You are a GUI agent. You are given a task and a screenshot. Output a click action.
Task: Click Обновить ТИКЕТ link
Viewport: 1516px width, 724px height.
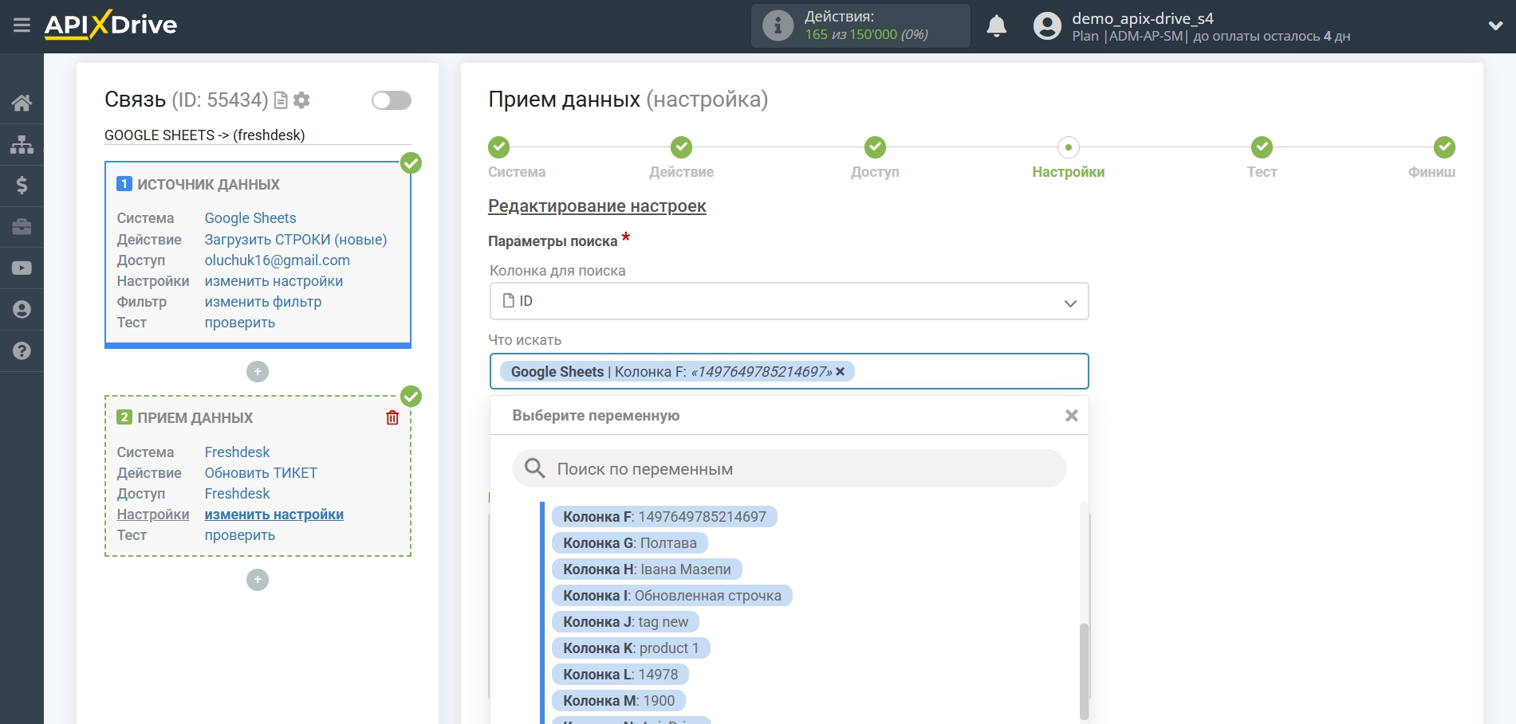[261, 473]
